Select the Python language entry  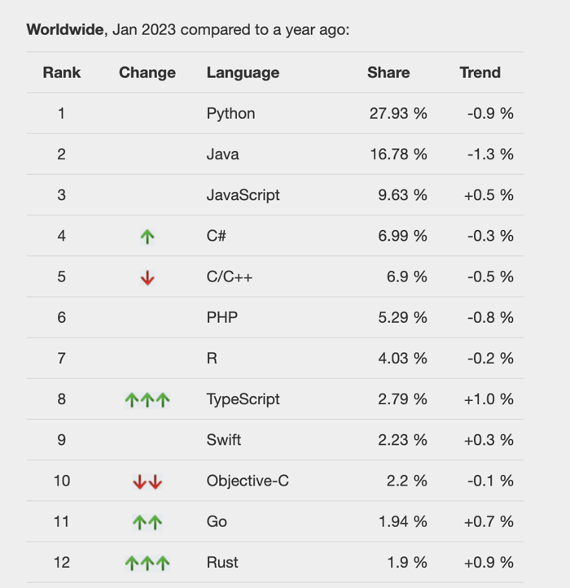[x=230, y=114]
